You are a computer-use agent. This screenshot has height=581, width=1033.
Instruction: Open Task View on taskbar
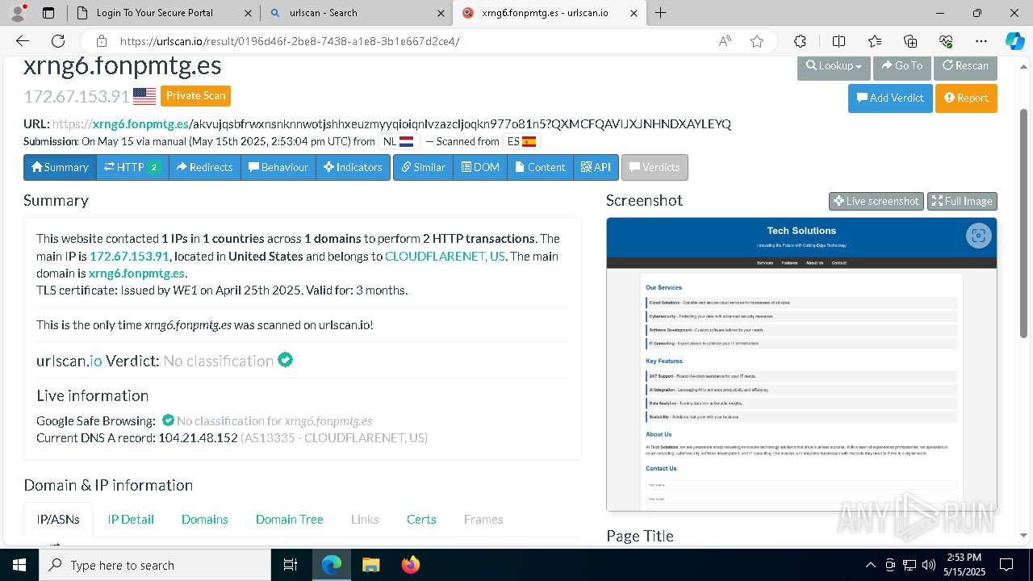[291, 565]
